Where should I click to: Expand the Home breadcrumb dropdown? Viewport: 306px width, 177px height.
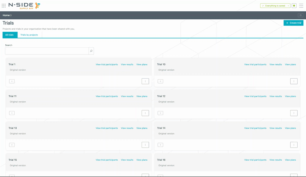[x=11, y=15]
